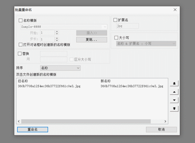Move file to bottom with double-down arrow

click(x=174, y=109)
